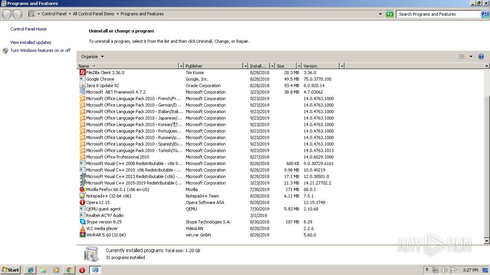Open the View installed updates link

[x=31, y=42]
